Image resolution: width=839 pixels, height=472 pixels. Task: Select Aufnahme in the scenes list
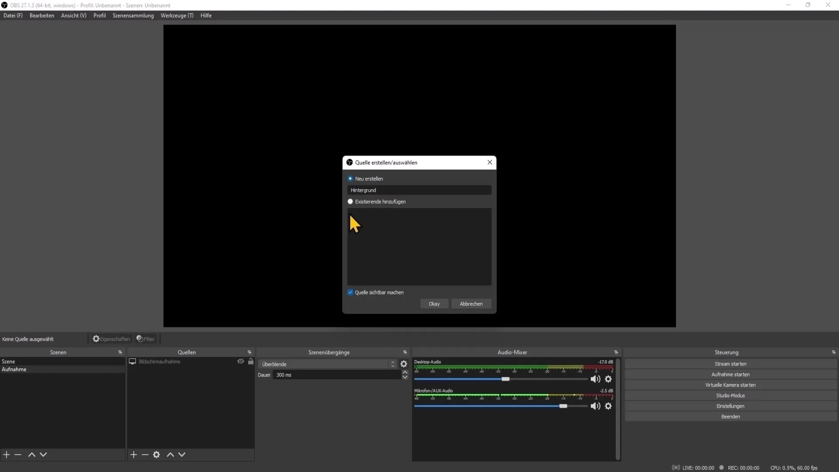point(62,369)
